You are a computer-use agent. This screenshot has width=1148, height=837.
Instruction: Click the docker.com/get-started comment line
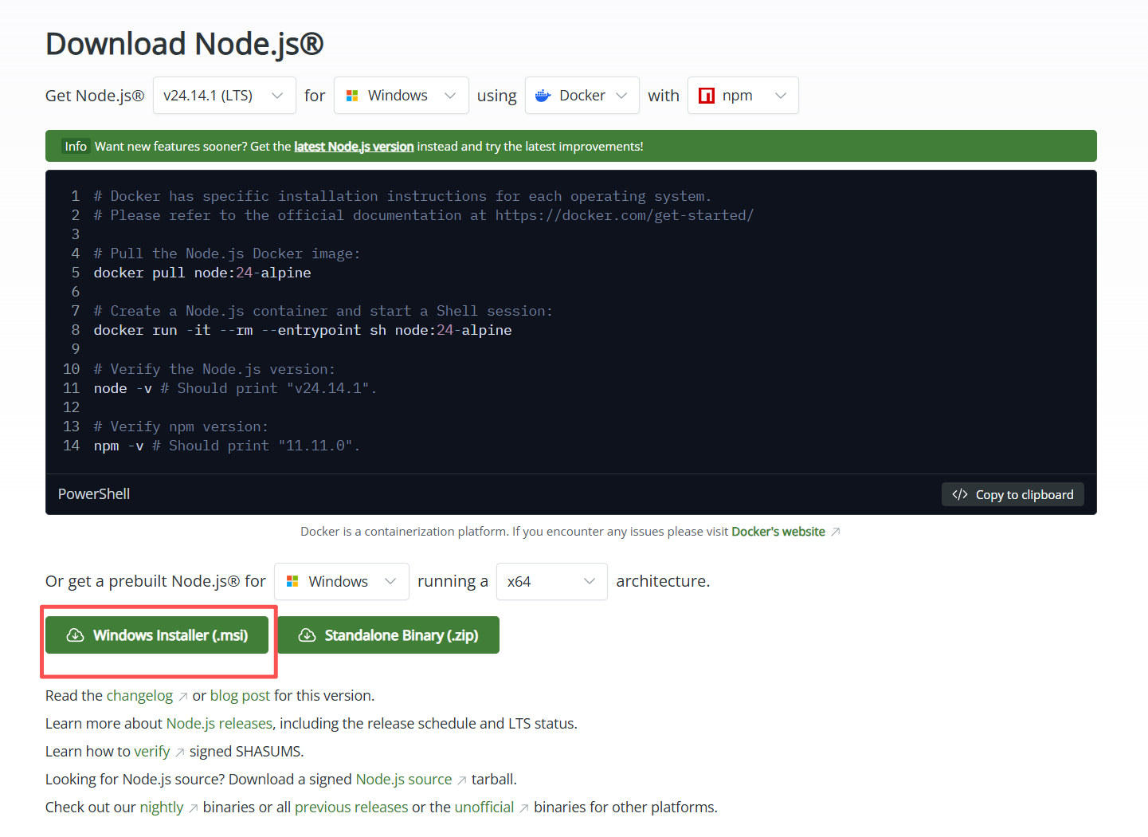tap(424, 215)
